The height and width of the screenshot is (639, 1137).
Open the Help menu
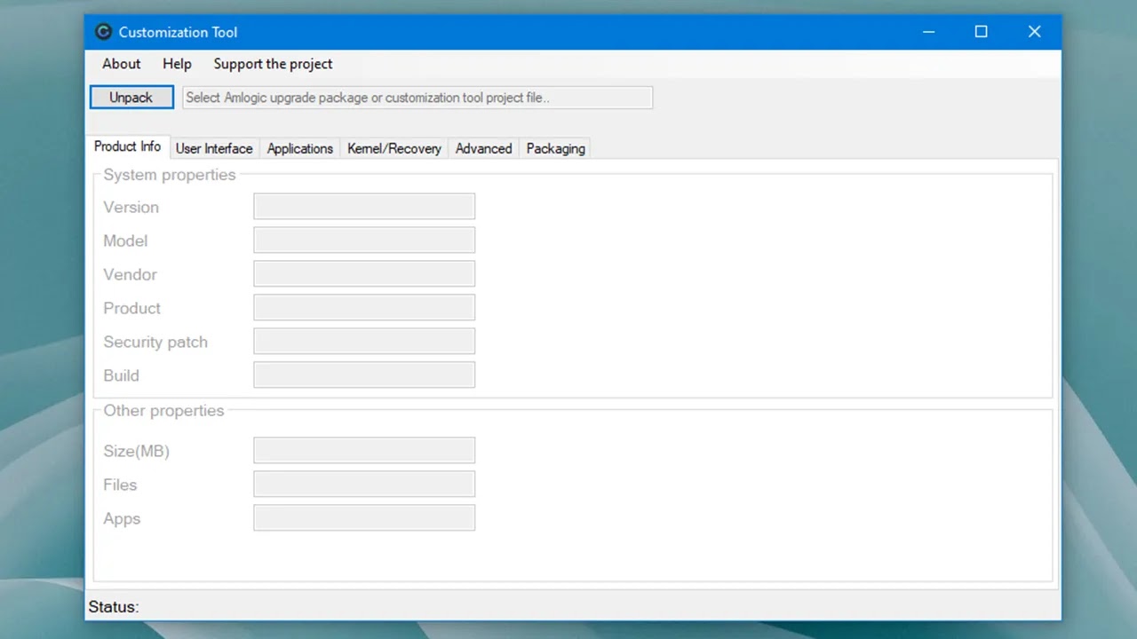click(177, 64)
